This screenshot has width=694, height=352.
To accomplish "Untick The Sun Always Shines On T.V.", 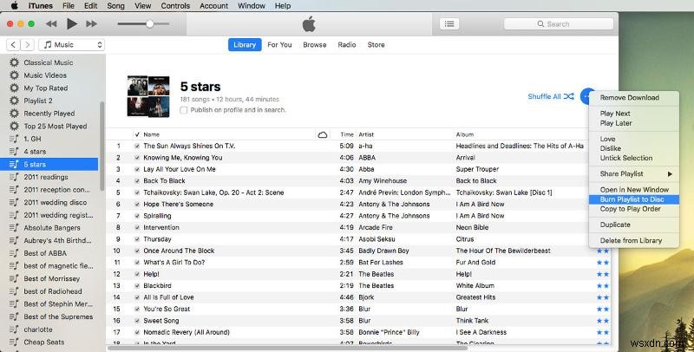I will click(137, 146).
